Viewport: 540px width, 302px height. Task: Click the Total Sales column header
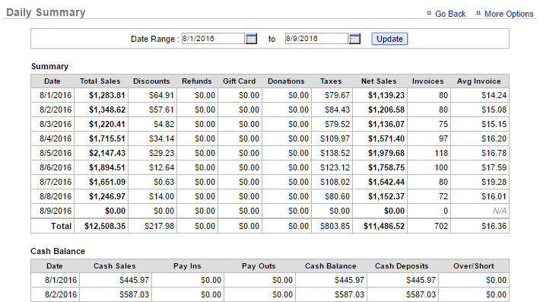pos(100,81)
